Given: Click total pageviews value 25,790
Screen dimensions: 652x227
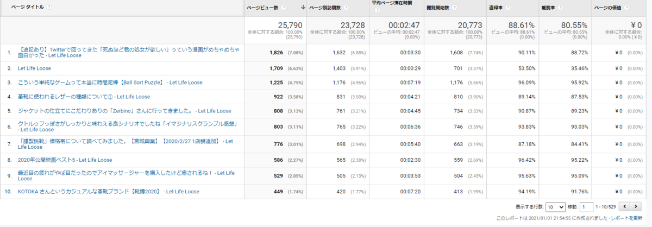Looking at the screenshot, I should [x=290, y=26].
